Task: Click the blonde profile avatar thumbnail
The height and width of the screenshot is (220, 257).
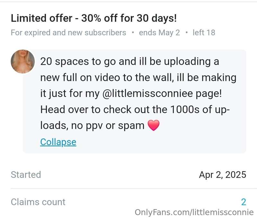Action: click(x=22, y=61)
